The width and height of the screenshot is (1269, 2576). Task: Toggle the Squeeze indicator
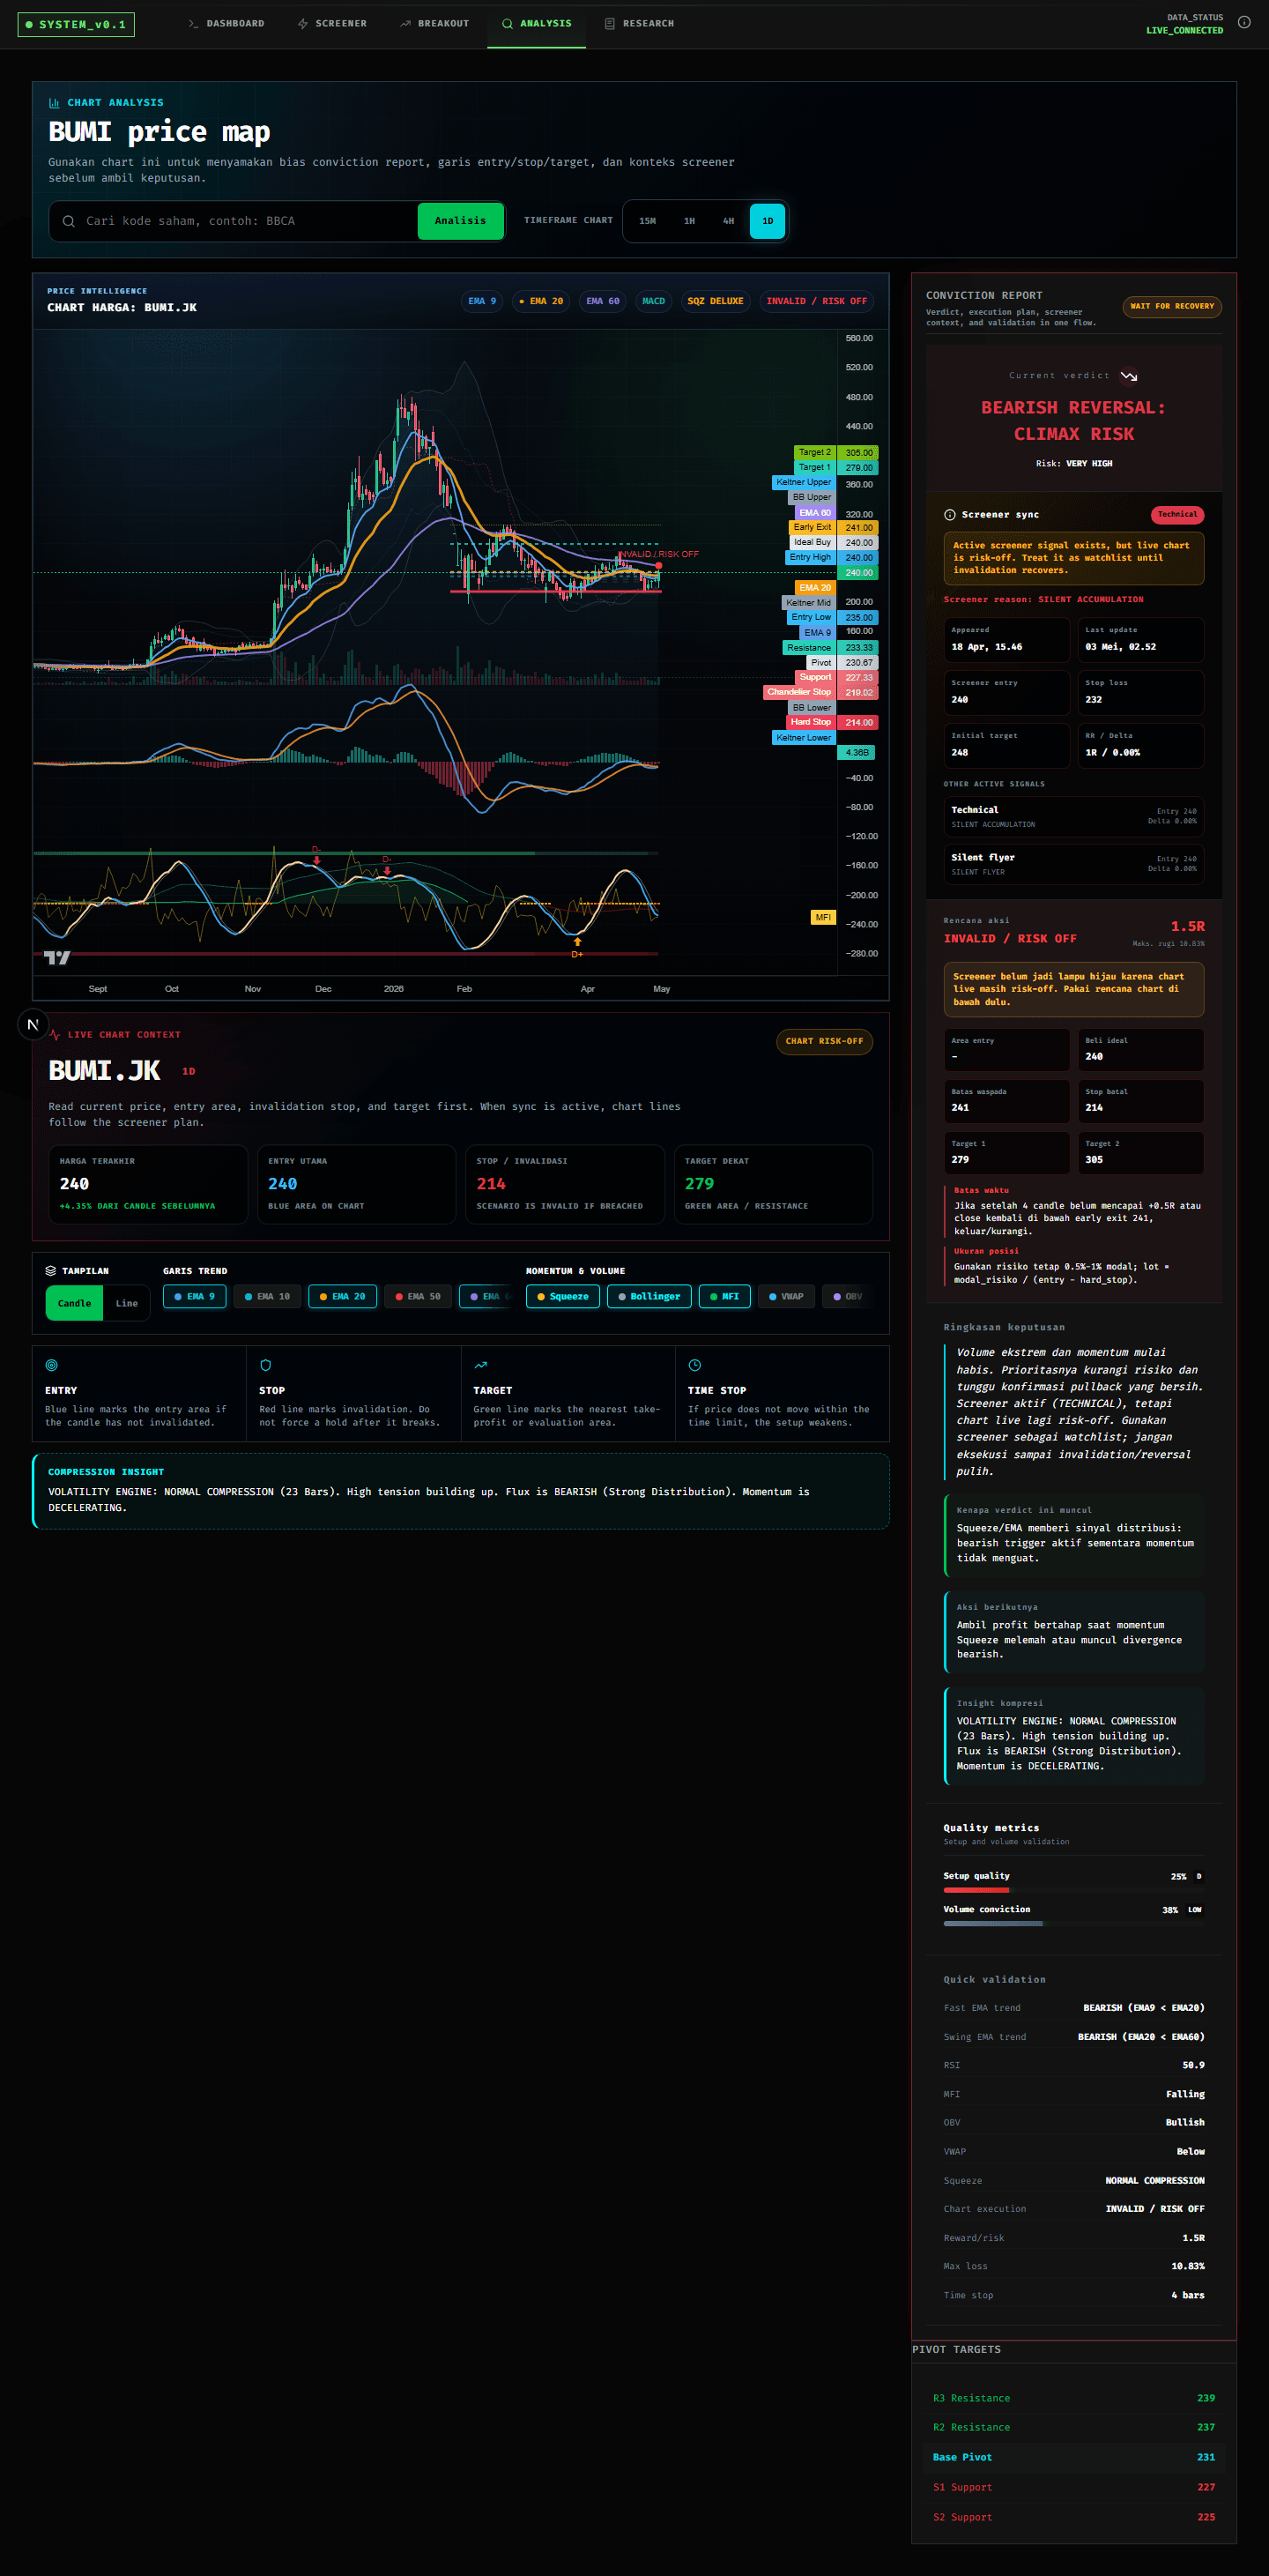point(563,1297)
